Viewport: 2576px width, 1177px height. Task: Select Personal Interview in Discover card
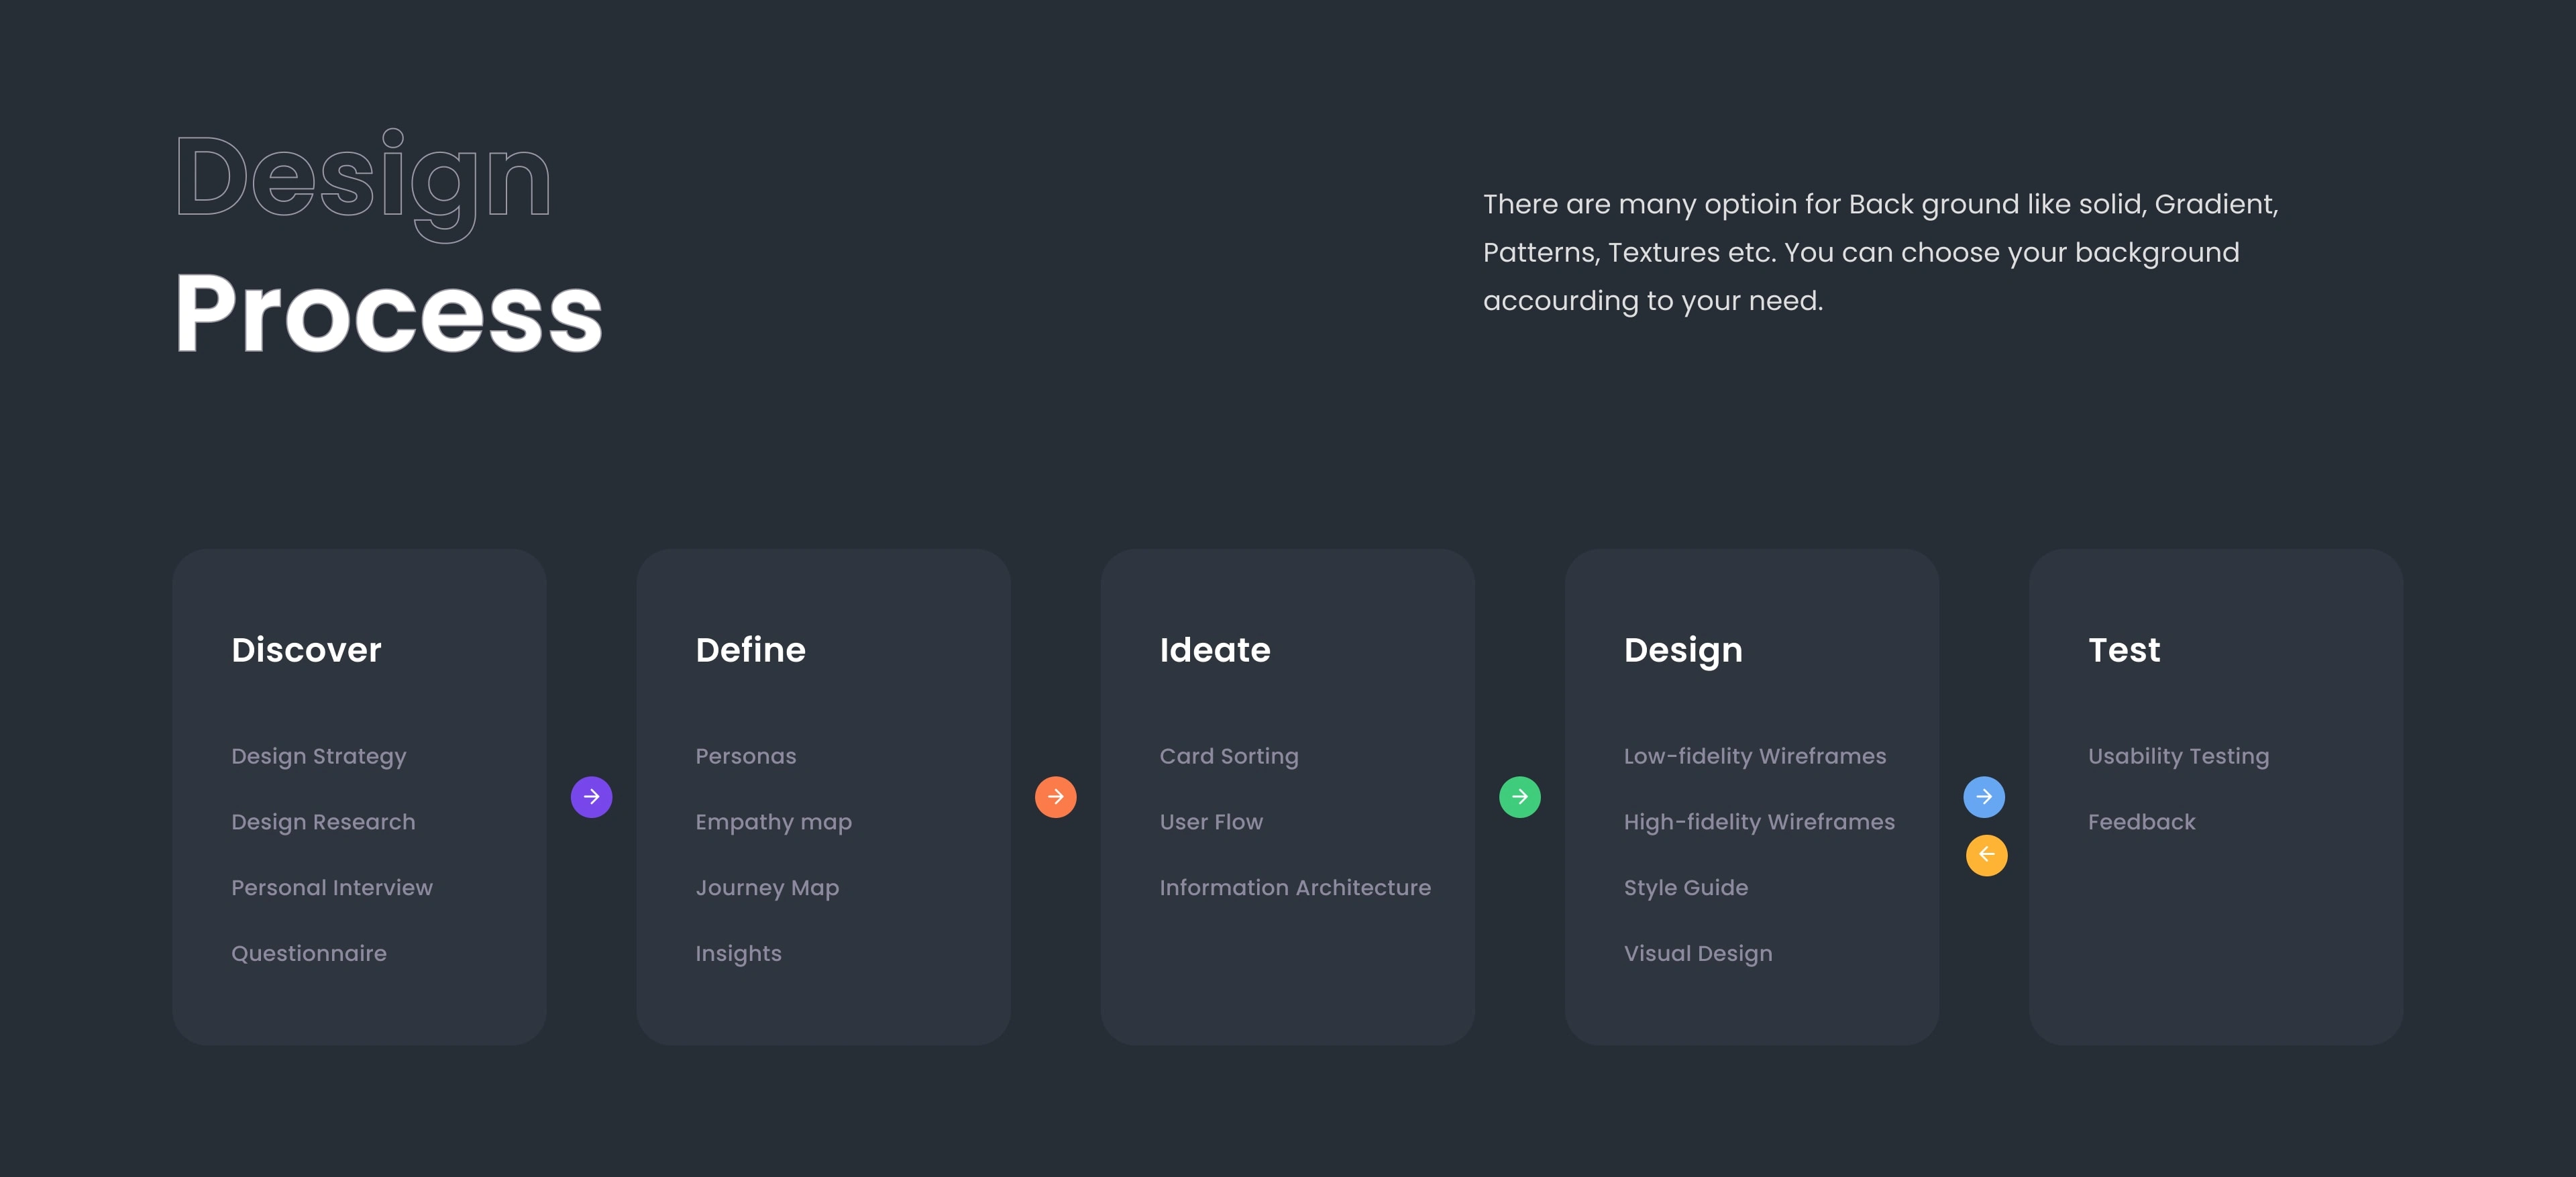331,888
